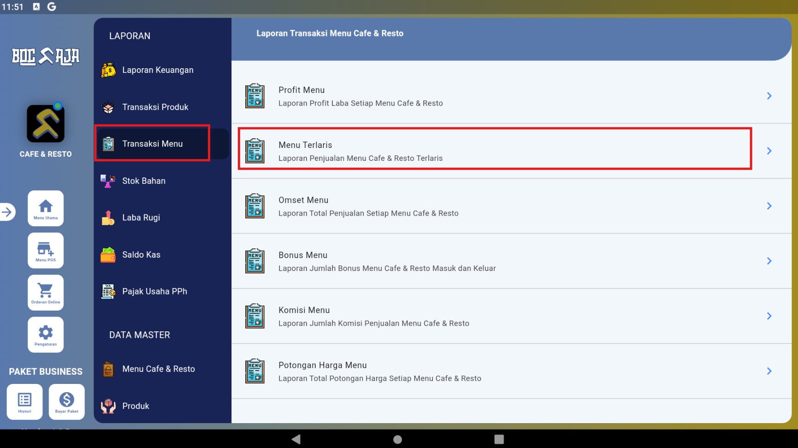
Task: Open the Omset Menu report title
Action: coord(303,200)
